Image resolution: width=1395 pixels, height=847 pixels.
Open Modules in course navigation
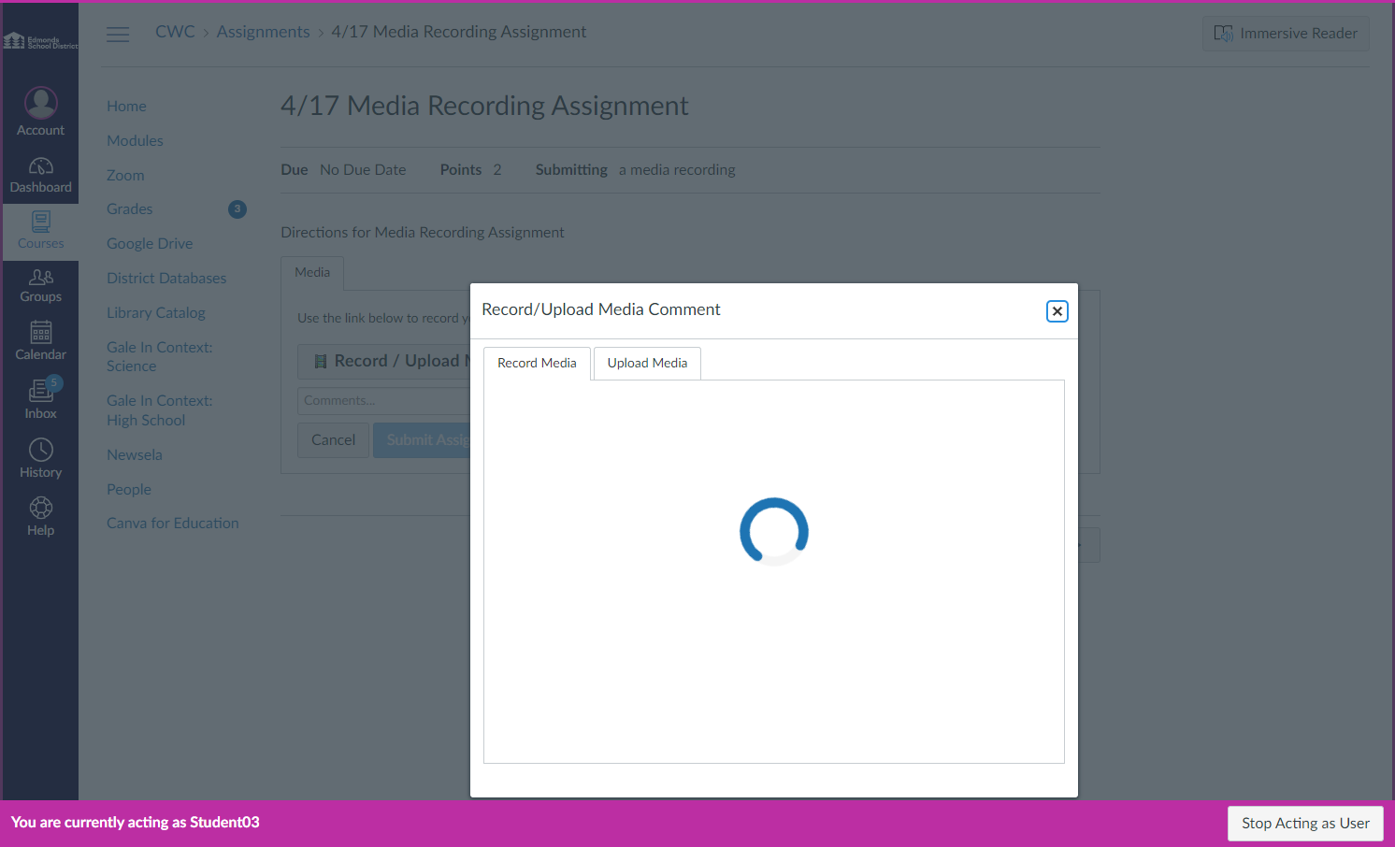[135, 141]
